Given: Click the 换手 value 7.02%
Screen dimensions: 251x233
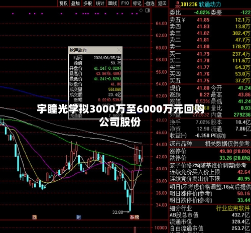Looking at the screenshot, I should (203, 122).
